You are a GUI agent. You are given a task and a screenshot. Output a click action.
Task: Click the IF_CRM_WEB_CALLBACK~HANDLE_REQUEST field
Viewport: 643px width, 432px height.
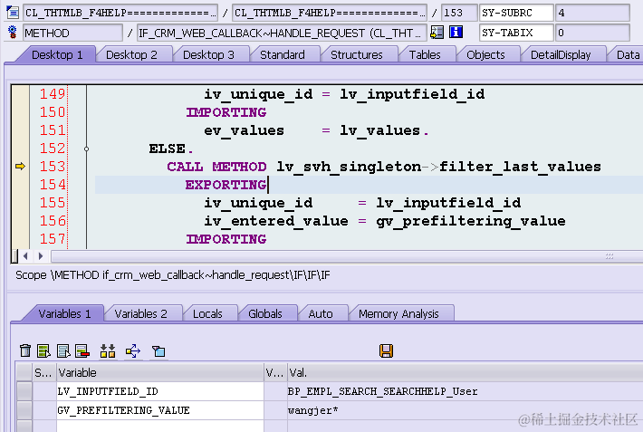tap(282, 33)
